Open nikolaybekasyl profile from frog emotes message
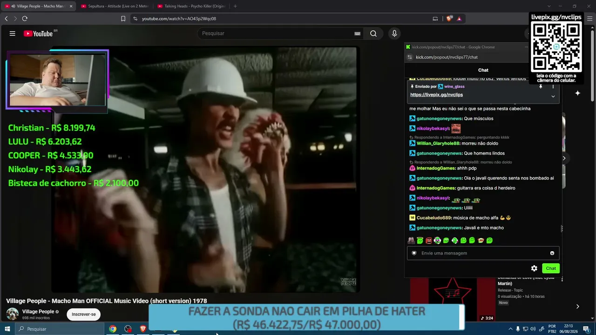 433,198
